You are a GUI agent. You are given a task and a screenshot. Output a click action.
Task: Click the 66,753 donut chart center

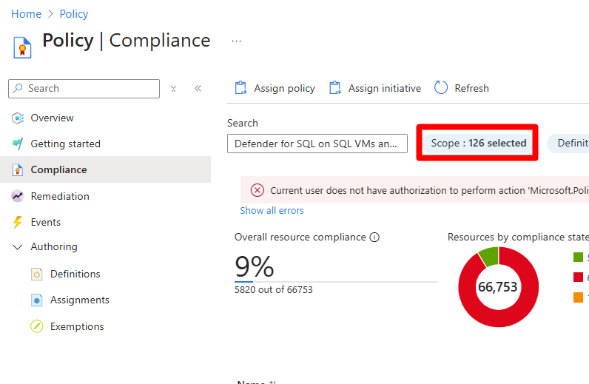coord(498,287)
